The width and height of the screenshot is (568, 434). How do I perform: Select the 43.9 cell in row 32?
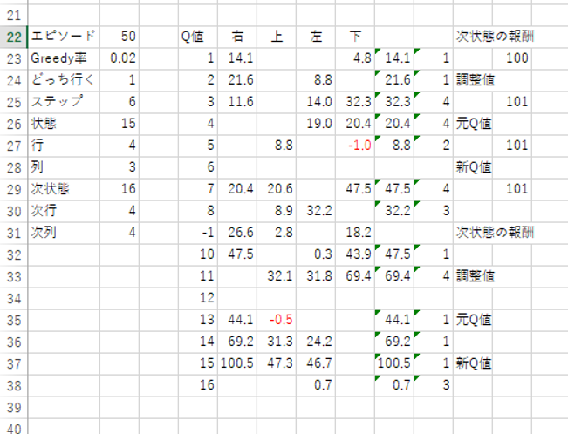tap(355, 254)
